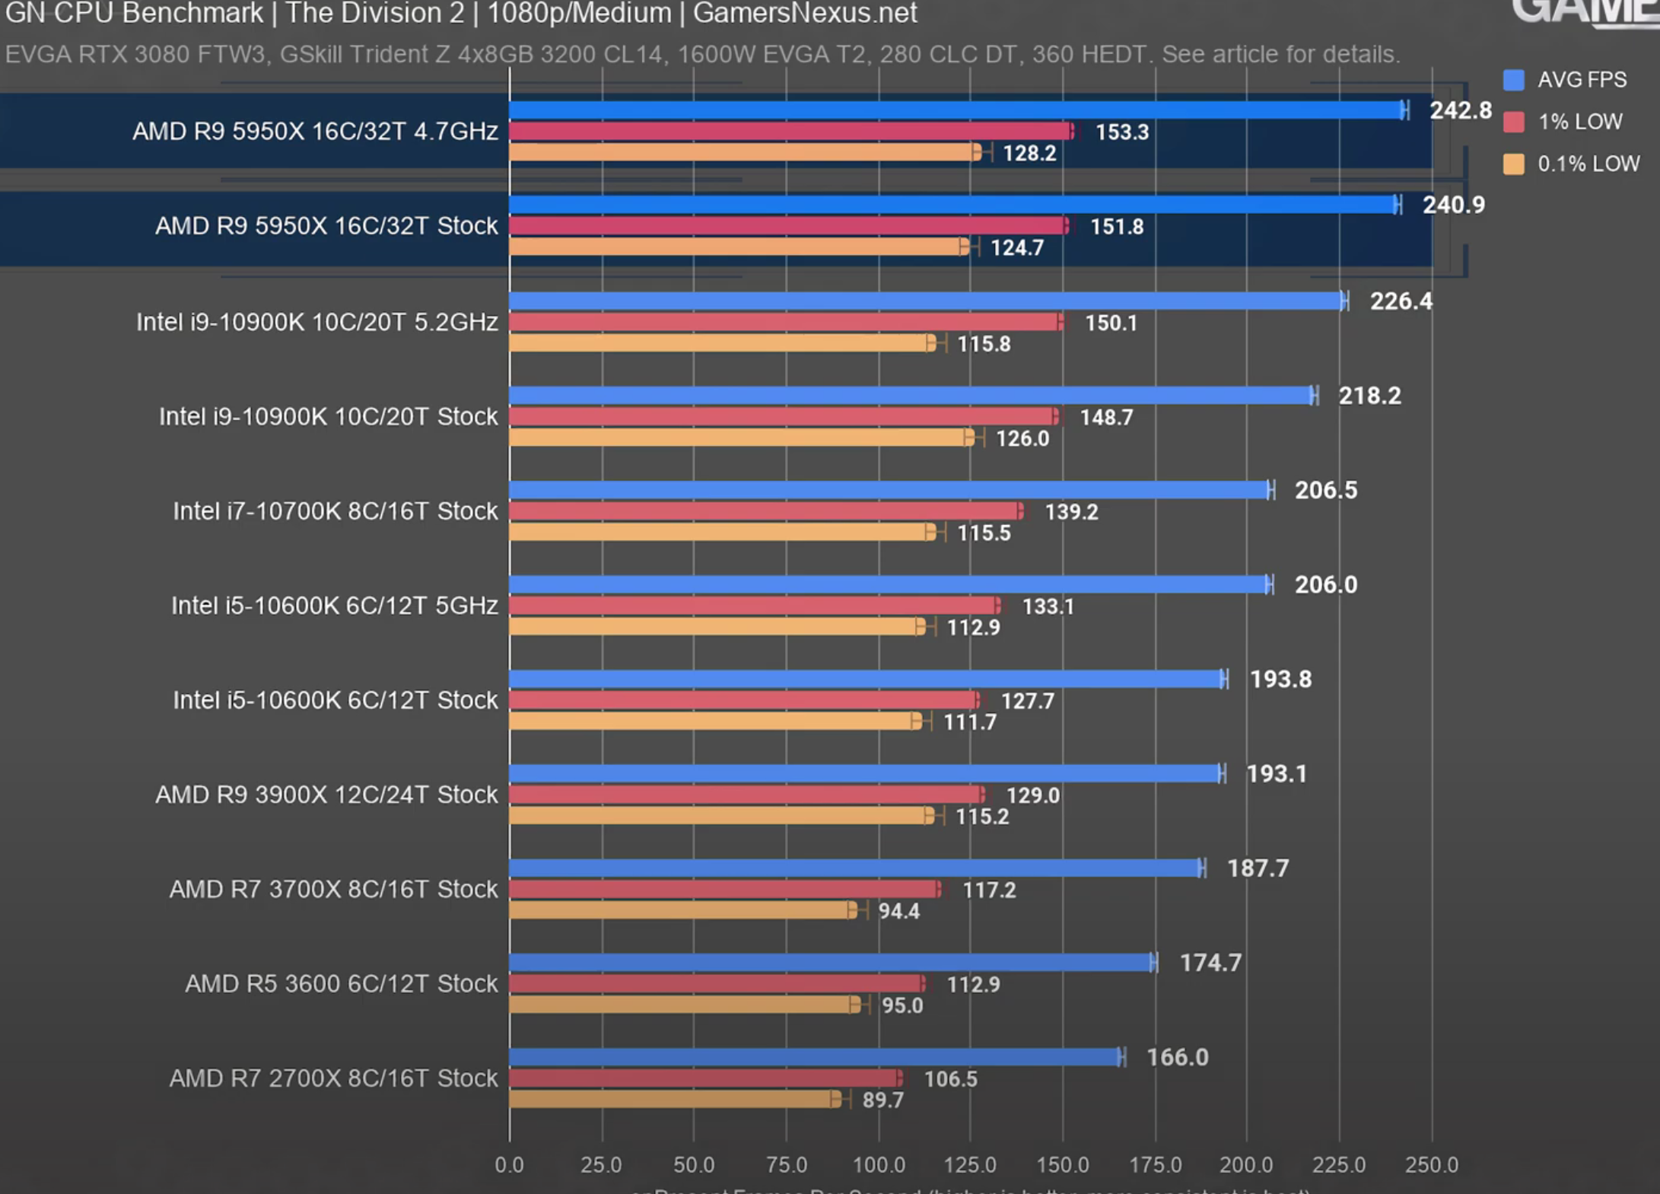Click the 100.0 x-axis tick label
Image resolution: width=1660 pixels, height=1194 pixels.
click(x=879, y=1165)
